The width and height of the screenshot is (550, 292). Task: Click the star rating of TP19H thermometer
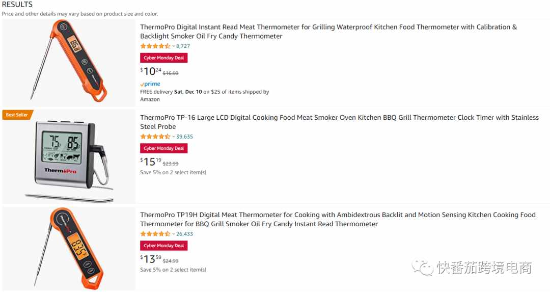pyautogui.click(x=155, y=234)
